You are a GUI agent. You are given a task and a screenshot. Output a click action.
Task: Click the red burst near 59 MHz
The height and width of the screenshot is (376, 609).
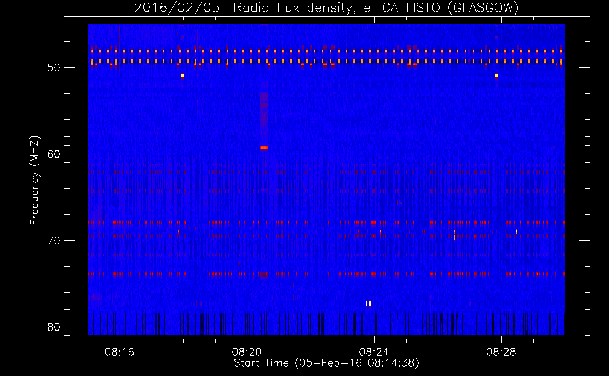[x=264, y=148]
